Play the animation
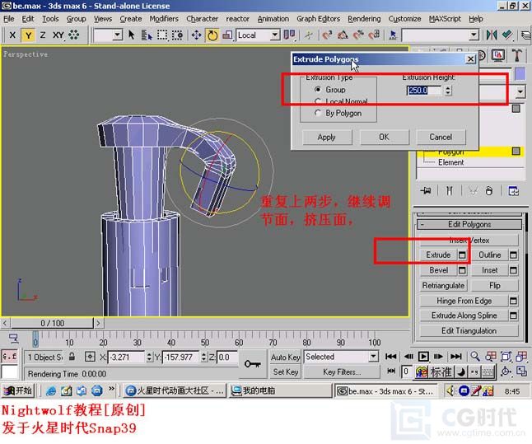The height and width of the screenshot is (444, 532). point(423,357)
